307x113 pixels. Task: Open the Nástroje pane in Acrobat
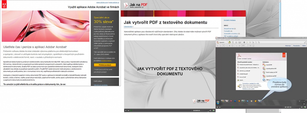[x=288, y=45]
